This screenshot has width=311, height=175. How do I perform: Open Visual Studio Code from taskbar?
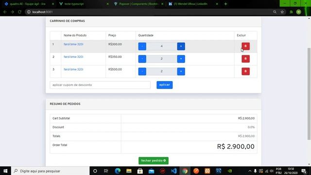point(174,171)
